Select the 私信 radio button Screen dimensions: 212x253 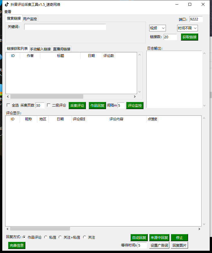click(x=46, y=237)
